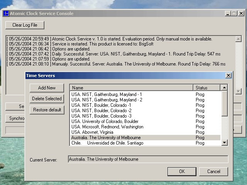Click the Current Server text field
247x185 pixels.
[x=148, y=159]
